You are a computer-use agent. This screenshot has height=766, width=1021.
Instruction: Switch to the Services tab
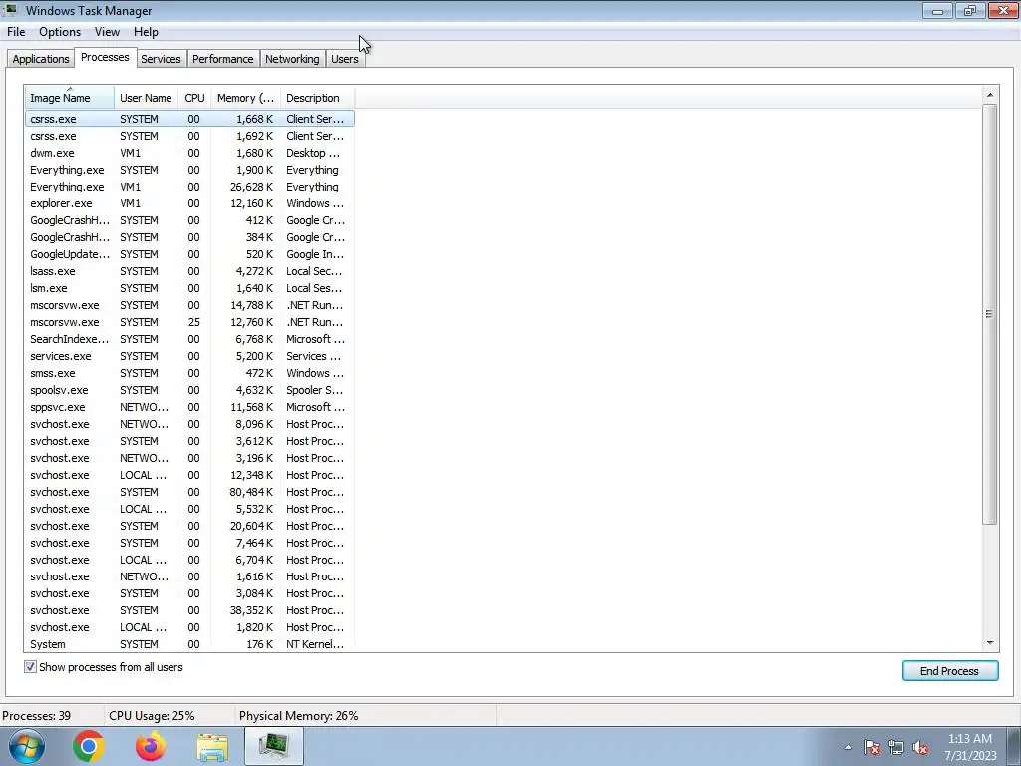(x=161, y=59)
